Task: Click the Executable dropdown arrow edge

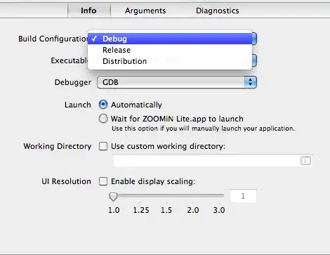Action: coord(254,60)
